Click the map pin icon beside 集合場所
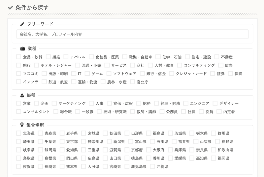This screenshot has height=177, width=264. 22,125
